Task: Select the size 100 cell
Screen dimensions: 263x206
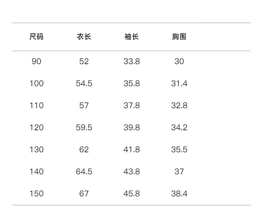Action: tap(36, 83)
